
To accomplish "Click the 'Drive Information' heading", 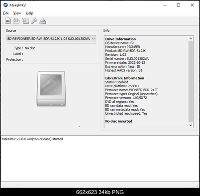I will click(120, 39).
